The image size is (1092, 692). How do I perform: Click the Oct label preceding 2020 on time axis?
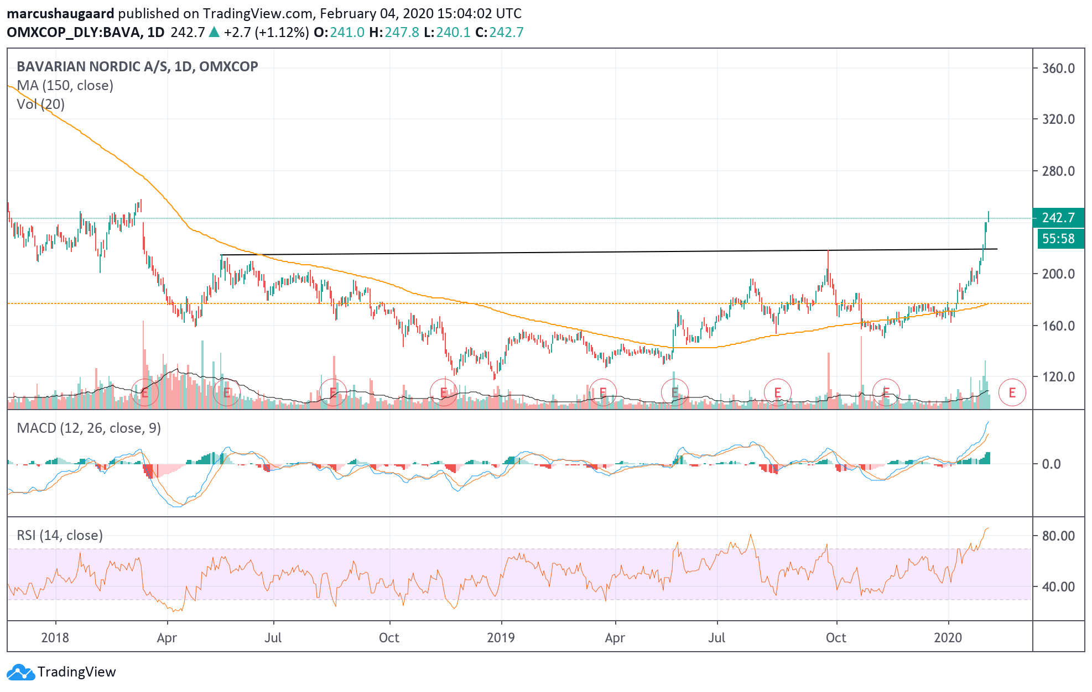[x=836, y=638]
